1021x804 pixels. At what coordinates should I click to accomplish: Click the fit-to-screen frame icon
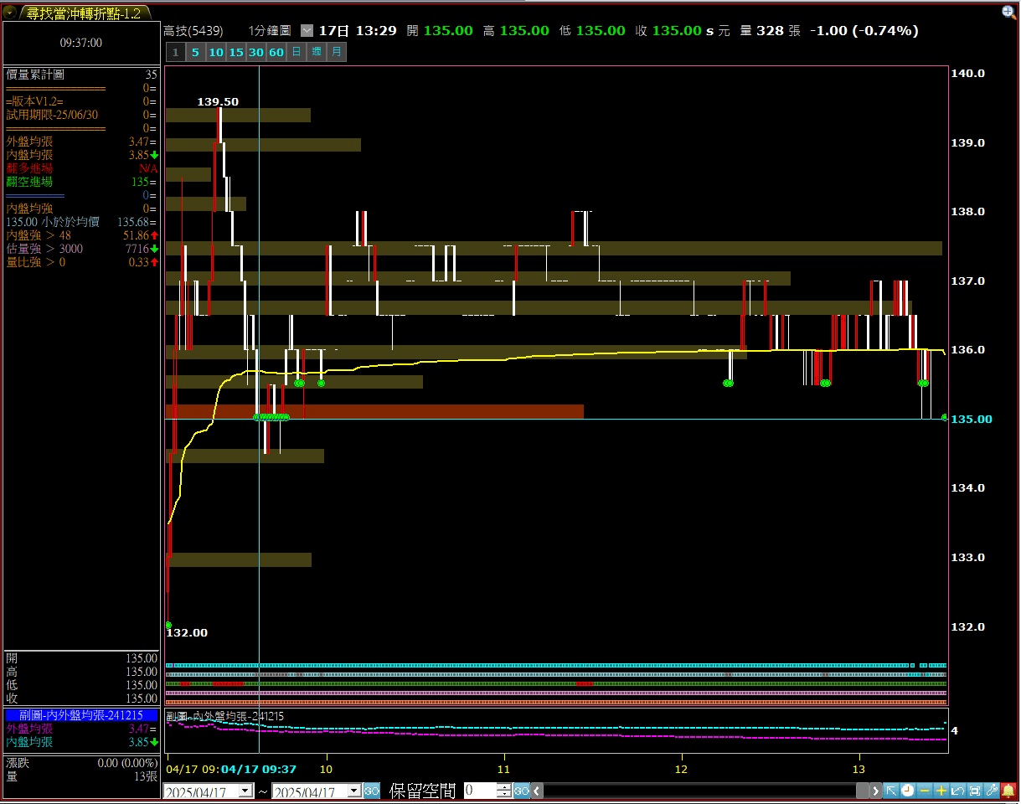click(975, 790)
